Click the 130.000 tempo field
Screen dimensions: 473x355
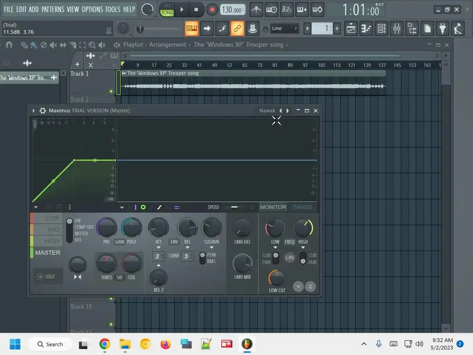232,10
